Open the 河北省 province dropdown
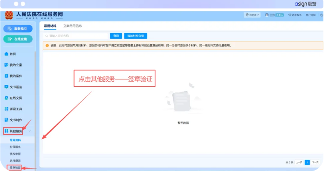Screen dimensions: 325x171 pos(253,15)
